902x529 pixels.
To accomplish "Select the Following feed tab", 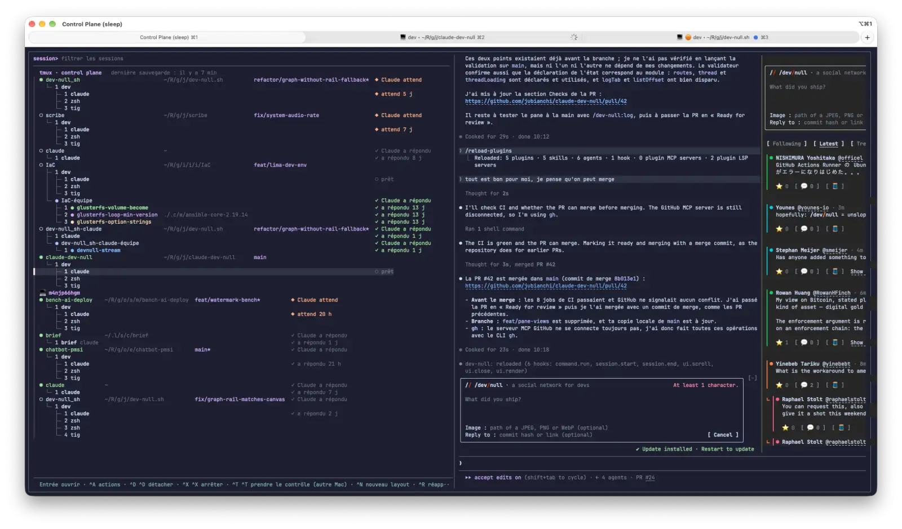I will [786, 144].
